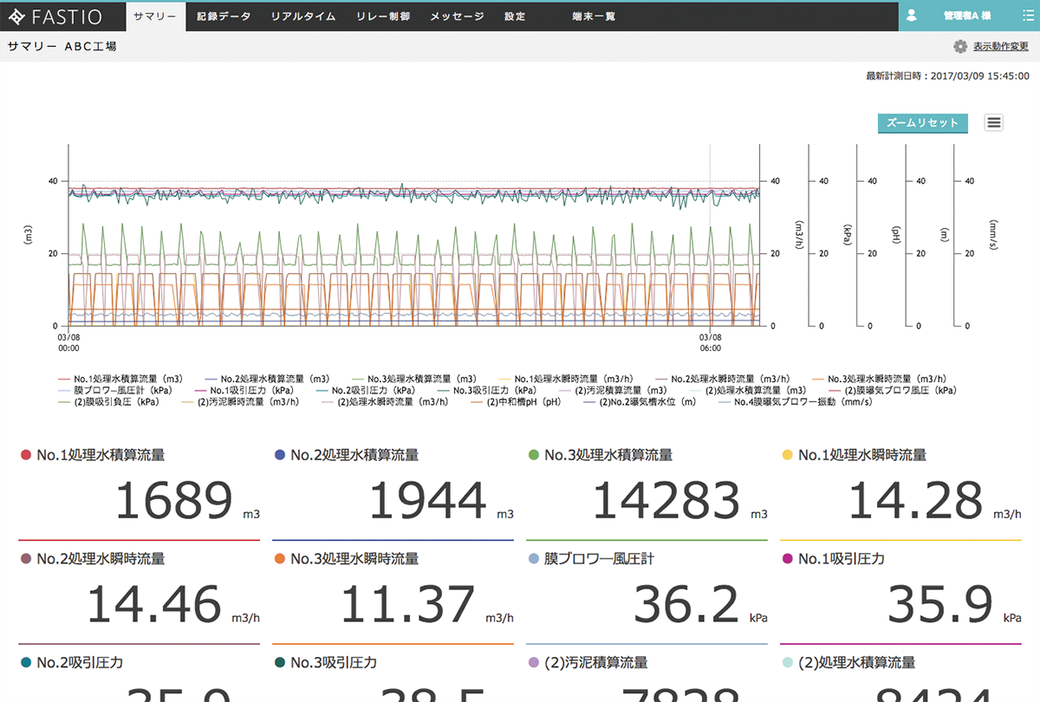Click light-blue dot of 膜ブロワー風圧計 card
The image size is (1040, 702).
pos(533,559)
